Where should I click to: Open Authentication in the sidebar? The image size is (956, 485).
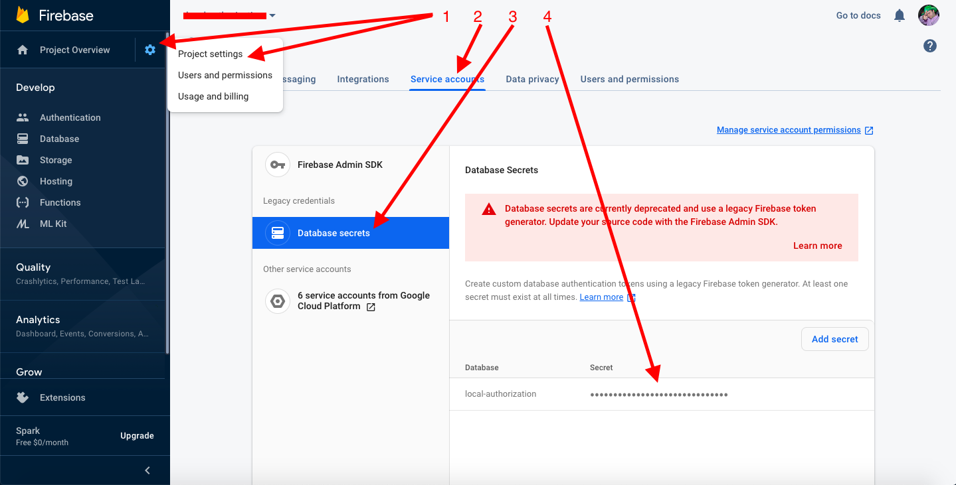(x=70, y=117)
